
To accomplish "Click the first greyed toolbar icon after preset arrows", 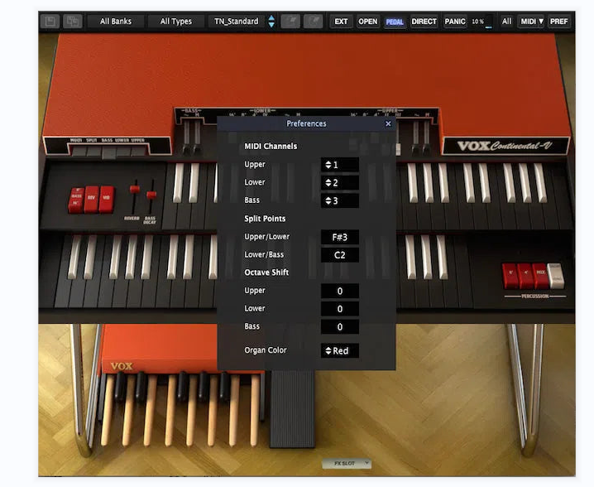I will coord(290,22).
